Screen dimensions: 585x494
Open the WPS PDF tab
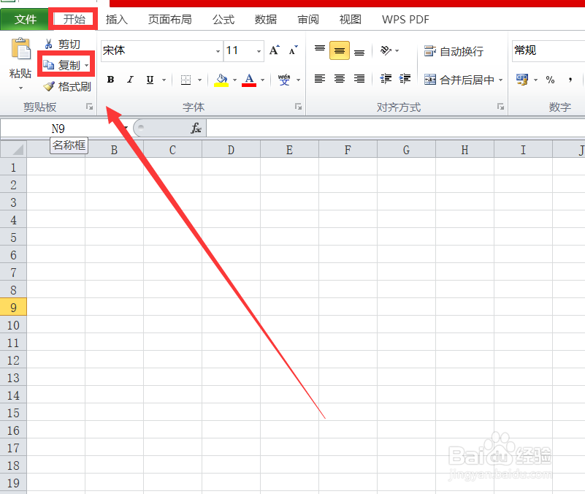click(x=405, y=19)
